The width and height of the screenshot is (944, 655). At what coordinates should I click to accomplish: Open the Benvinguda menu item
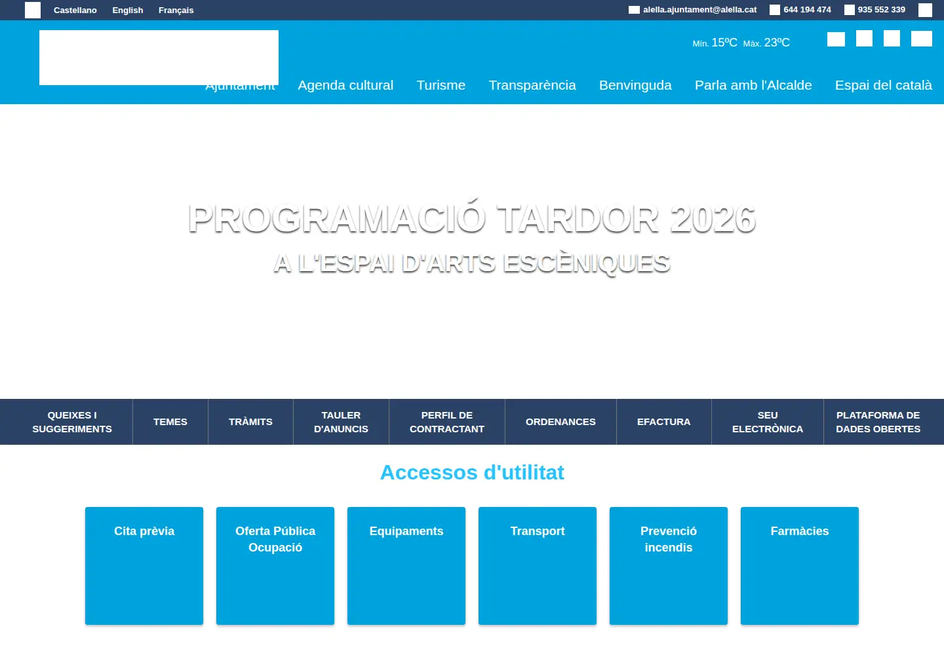click(x=635, y=85)
